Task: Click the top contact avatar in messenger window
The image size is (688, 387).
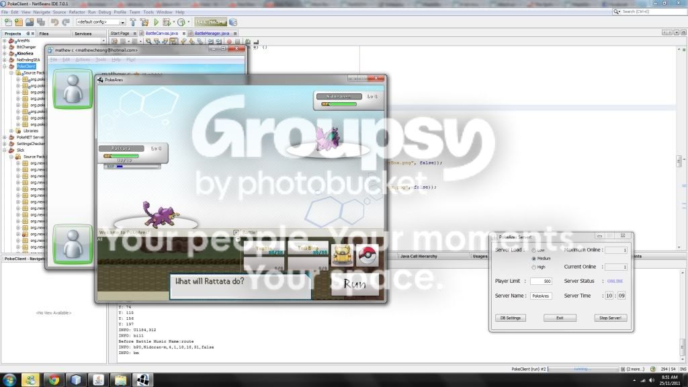Action: coord(73,89)
